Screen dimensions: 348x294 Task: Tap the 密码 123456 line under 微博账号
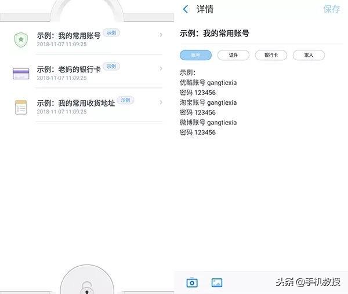pyautogui.click(x=198, y=133)
